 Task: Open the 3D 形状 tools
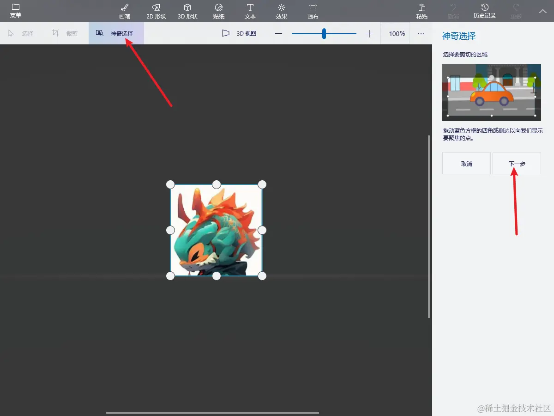pos(187,11)
